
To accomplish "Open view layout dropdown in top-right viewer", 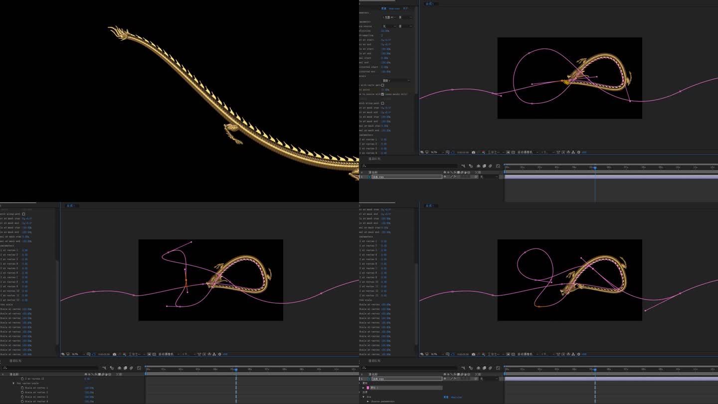I will click(x=547, y=152).
